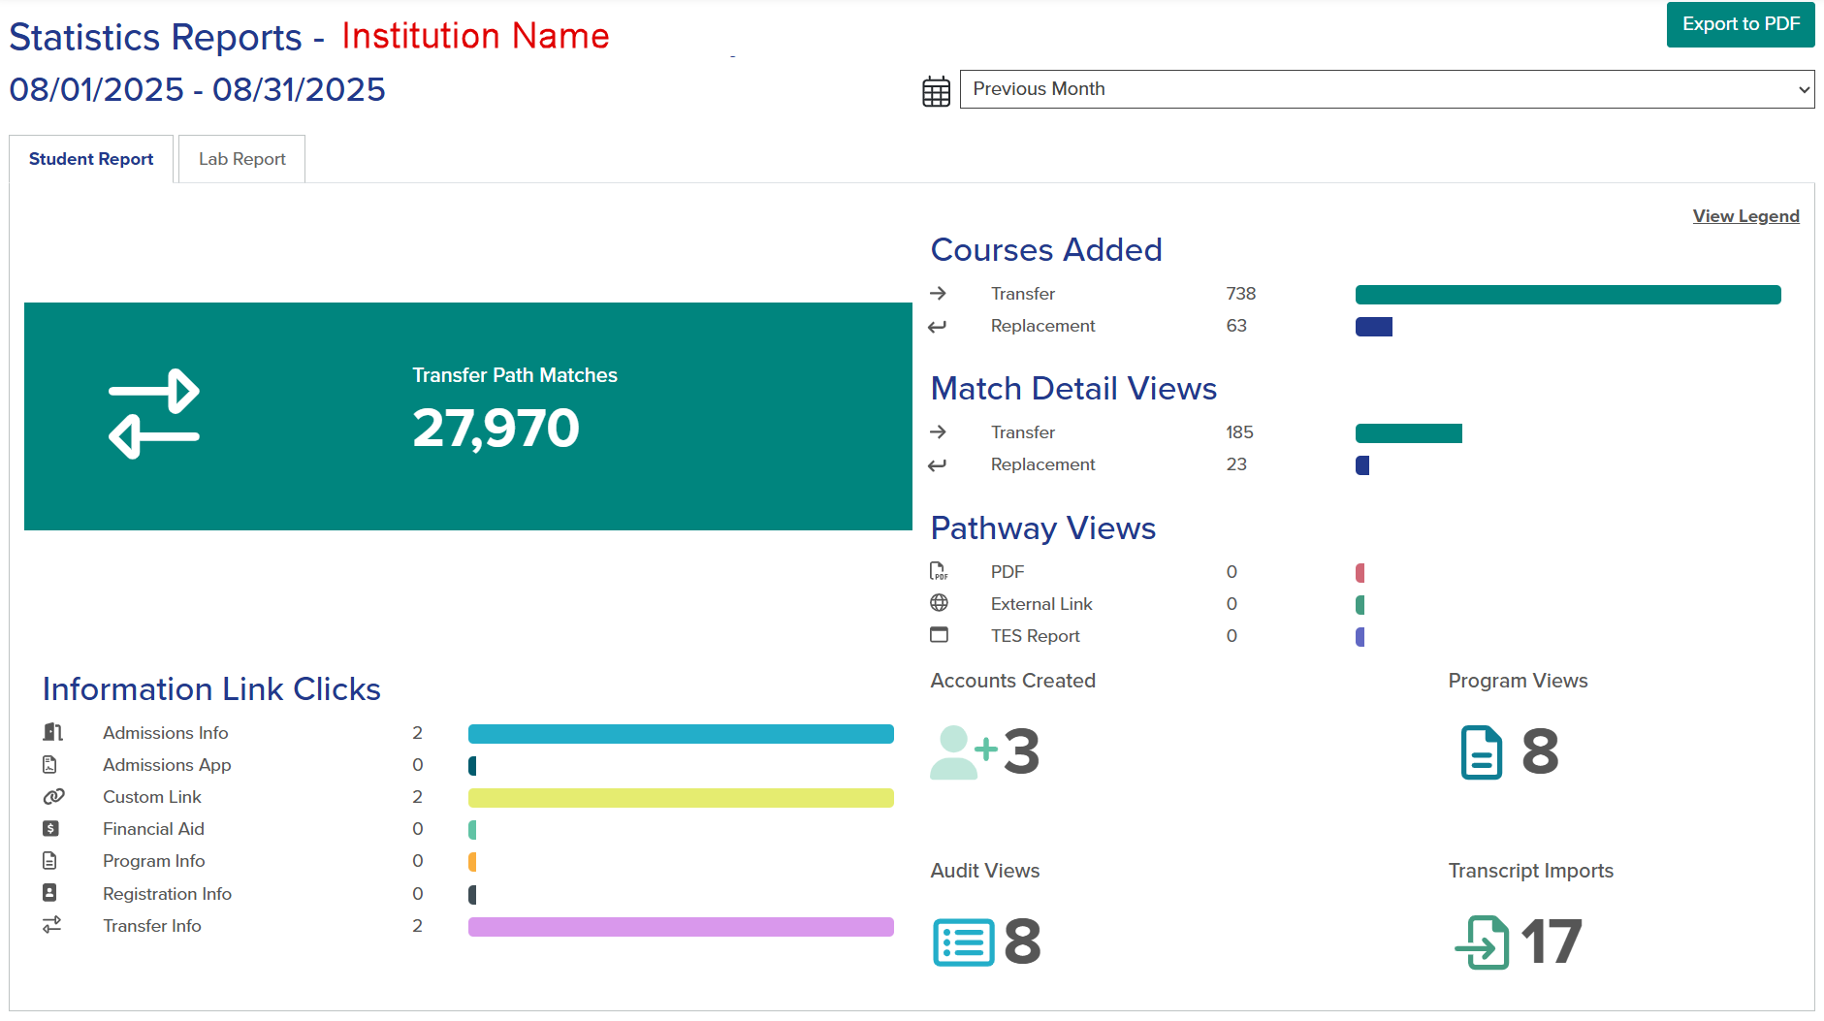Click the Transcript Imports import icon
This screenshot has width=1824, height=1021.
[1484, 941]
